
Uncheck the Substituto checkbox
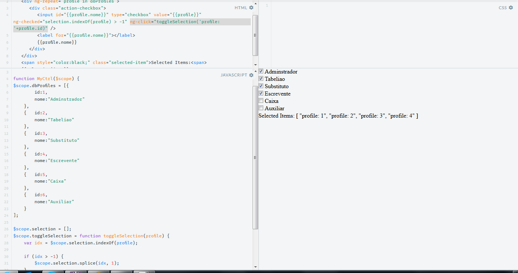[261, 86]
